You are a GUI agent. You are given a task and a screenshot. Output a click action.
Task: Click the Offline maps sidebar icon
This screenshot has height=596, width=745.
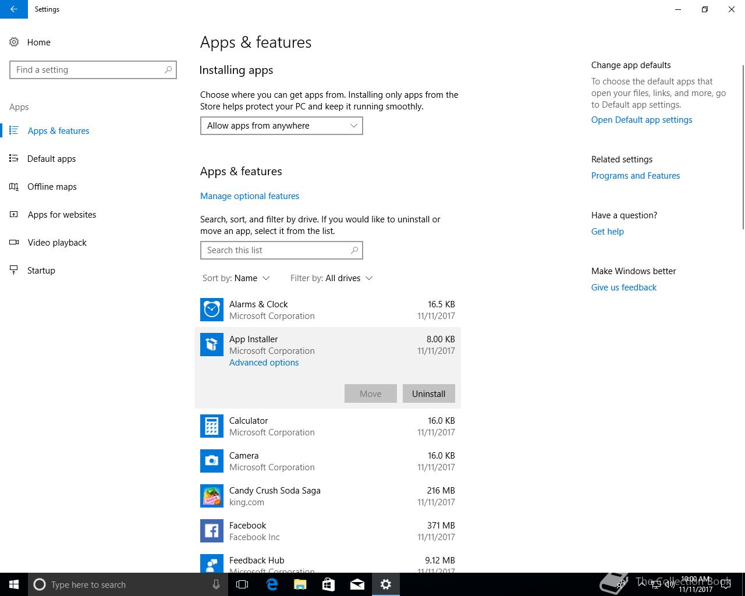click(14, 186)
